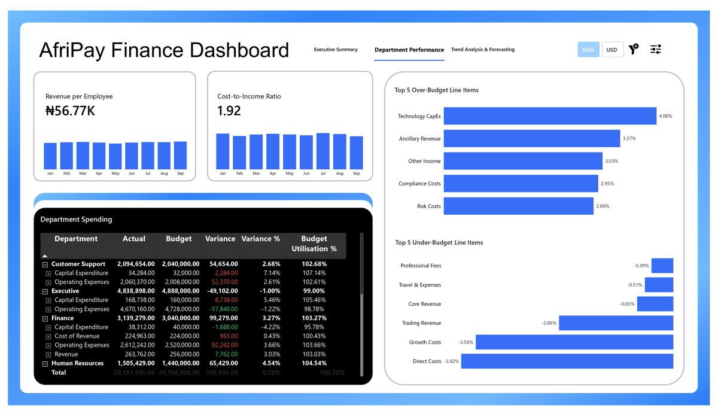The height and width of the screenshot is (417, 718).
Task: Sort by the Actual column header
Action: [x=134, y=239]
